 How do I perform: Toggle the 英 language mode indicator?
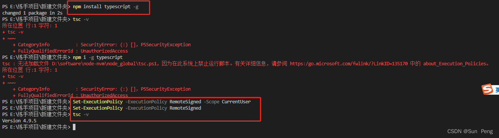click(x=497, y=90)
